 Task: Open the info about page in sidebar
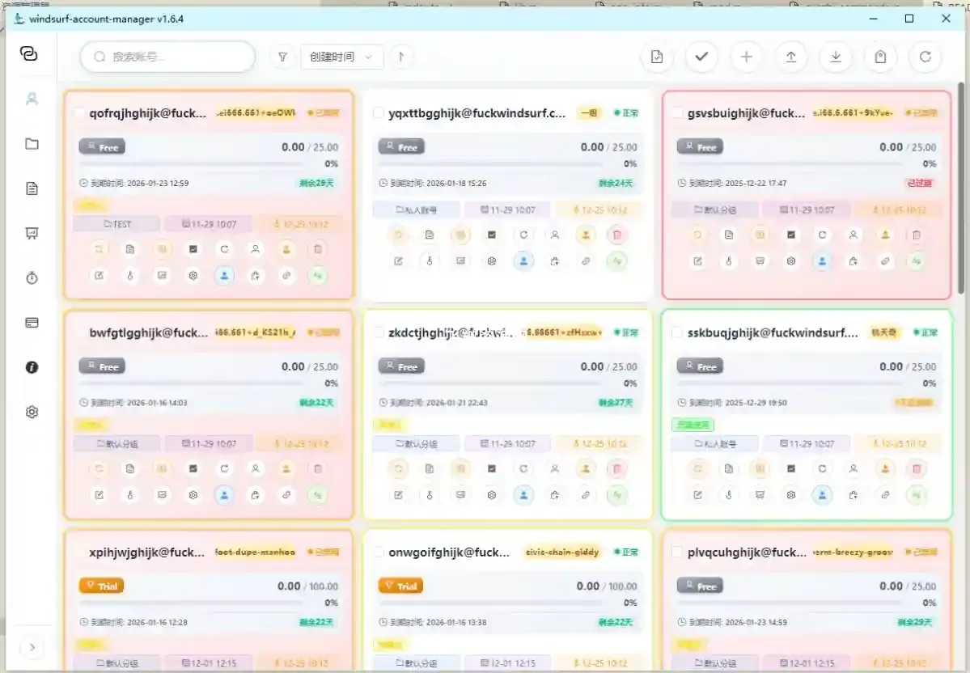point(32,367)
